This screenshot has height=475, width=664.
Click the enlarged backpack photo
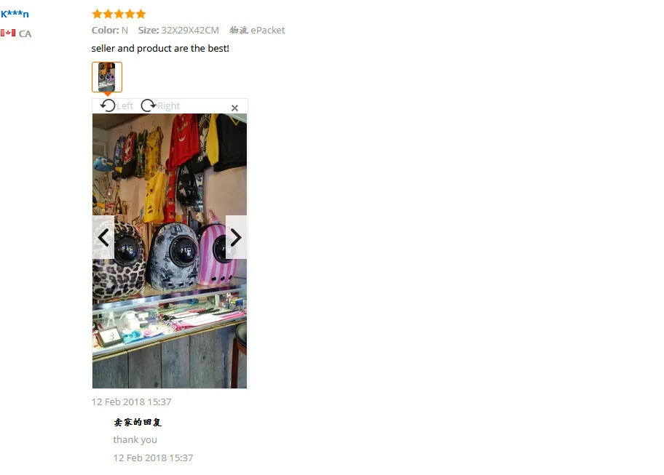coord(170,251)
